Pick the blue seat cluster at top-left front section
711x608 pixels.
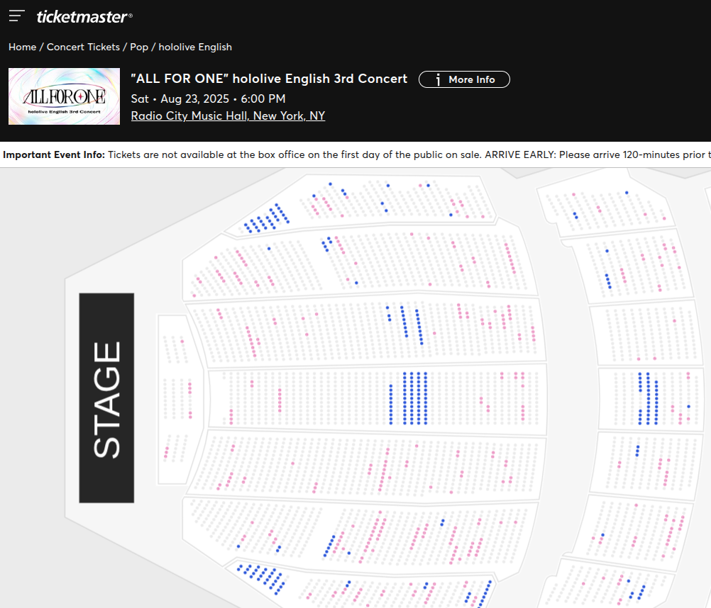coord(267,218)
